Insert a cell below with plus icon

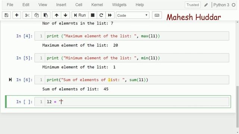coord(16,15)
